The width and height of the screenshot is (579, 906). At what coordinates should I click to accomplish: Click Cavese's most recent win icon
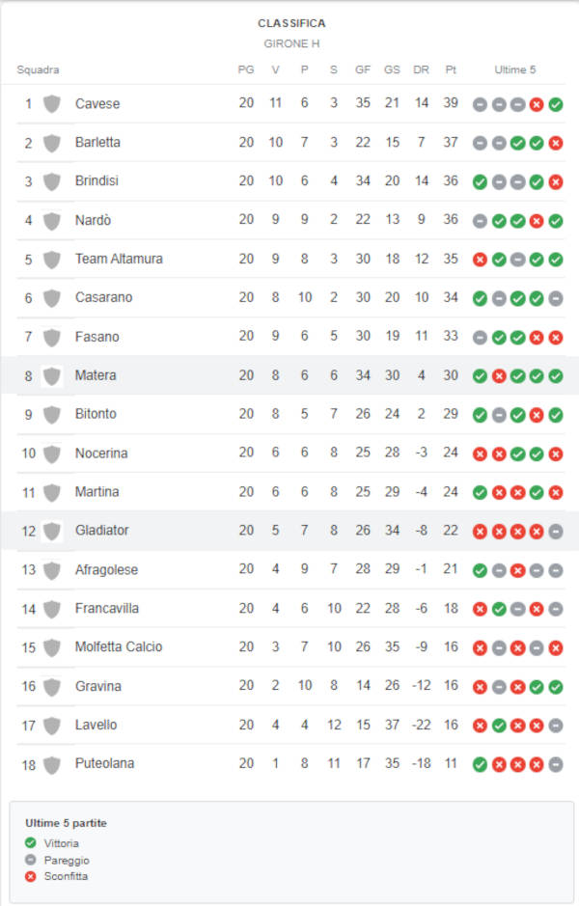point(556,104)
